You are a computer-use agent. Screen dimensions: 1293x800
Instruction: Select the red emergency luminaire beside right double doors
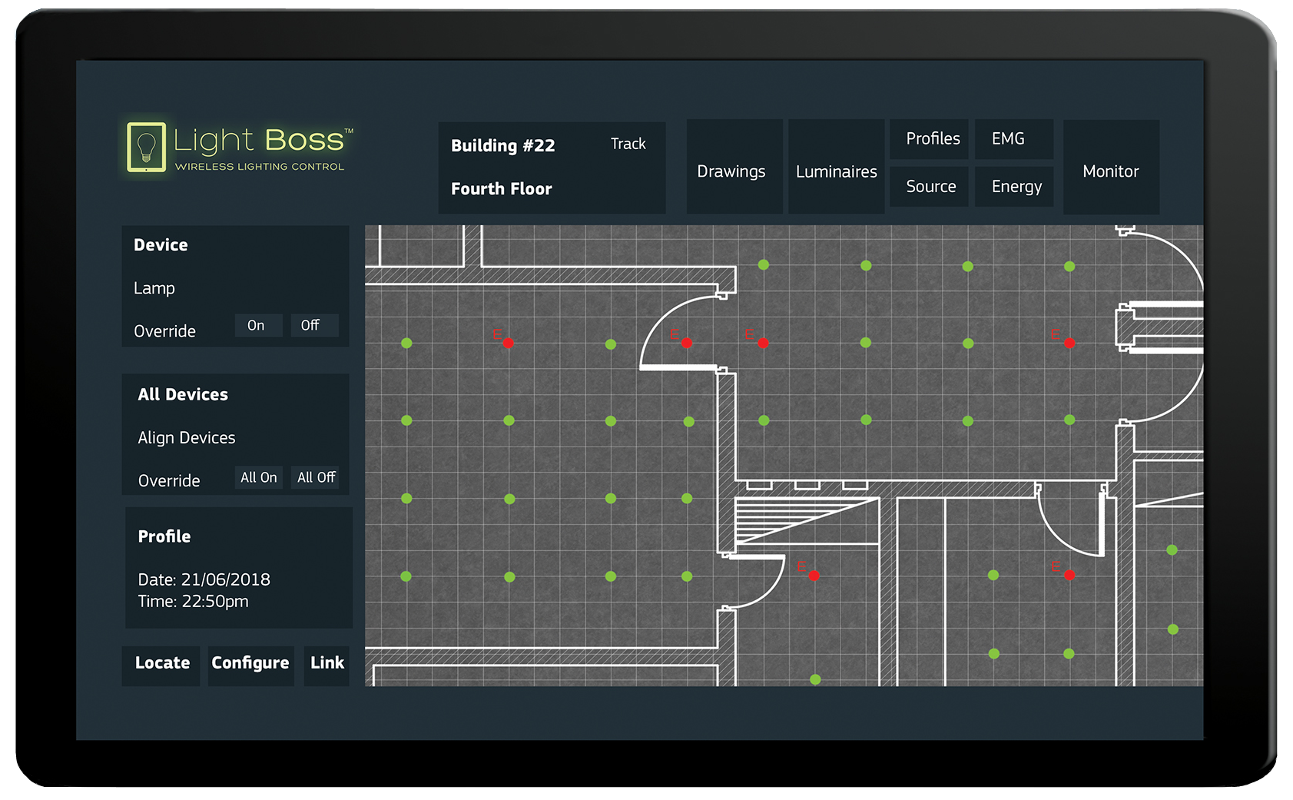(x=1069, y=343)
